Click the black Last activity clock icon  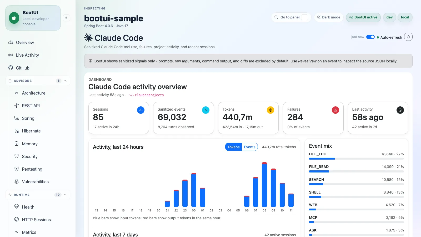(x=400, y=110)
